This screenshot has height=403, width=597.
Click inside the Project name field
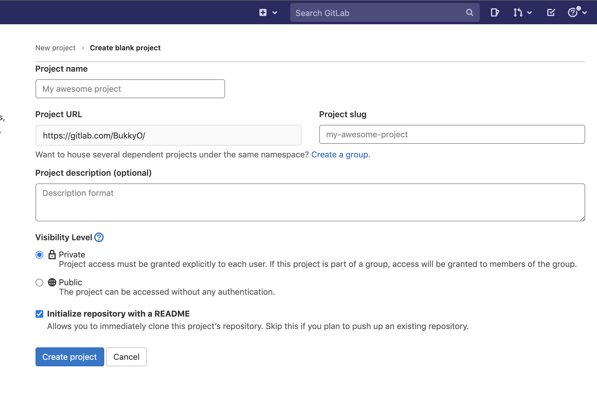point(130,89)
